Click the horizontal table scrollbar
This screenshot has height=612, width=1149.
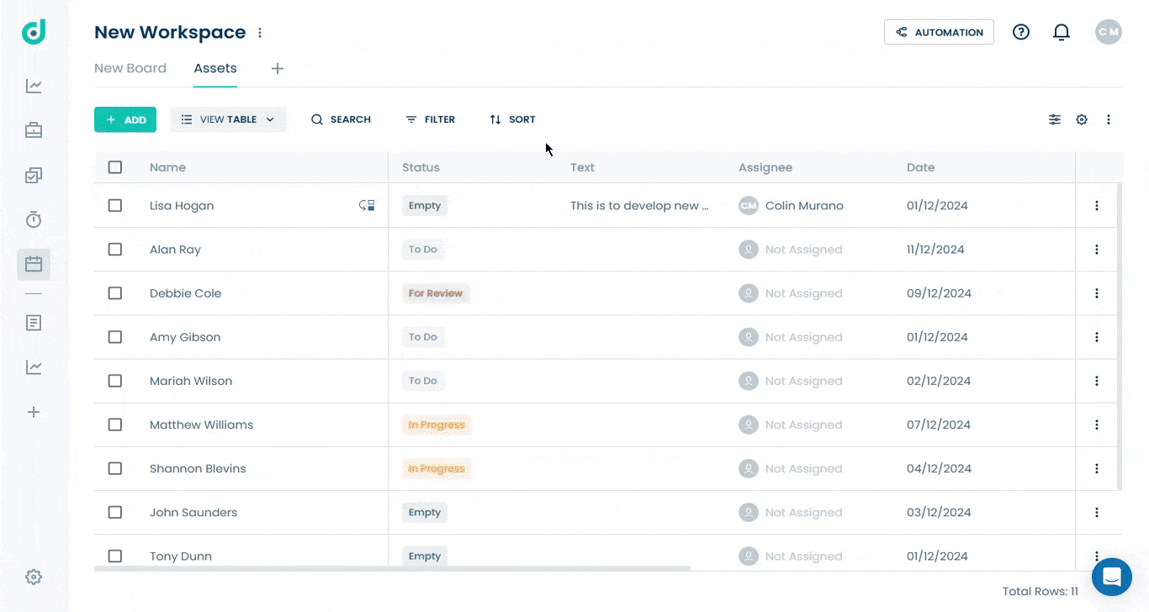coord(392,568)
